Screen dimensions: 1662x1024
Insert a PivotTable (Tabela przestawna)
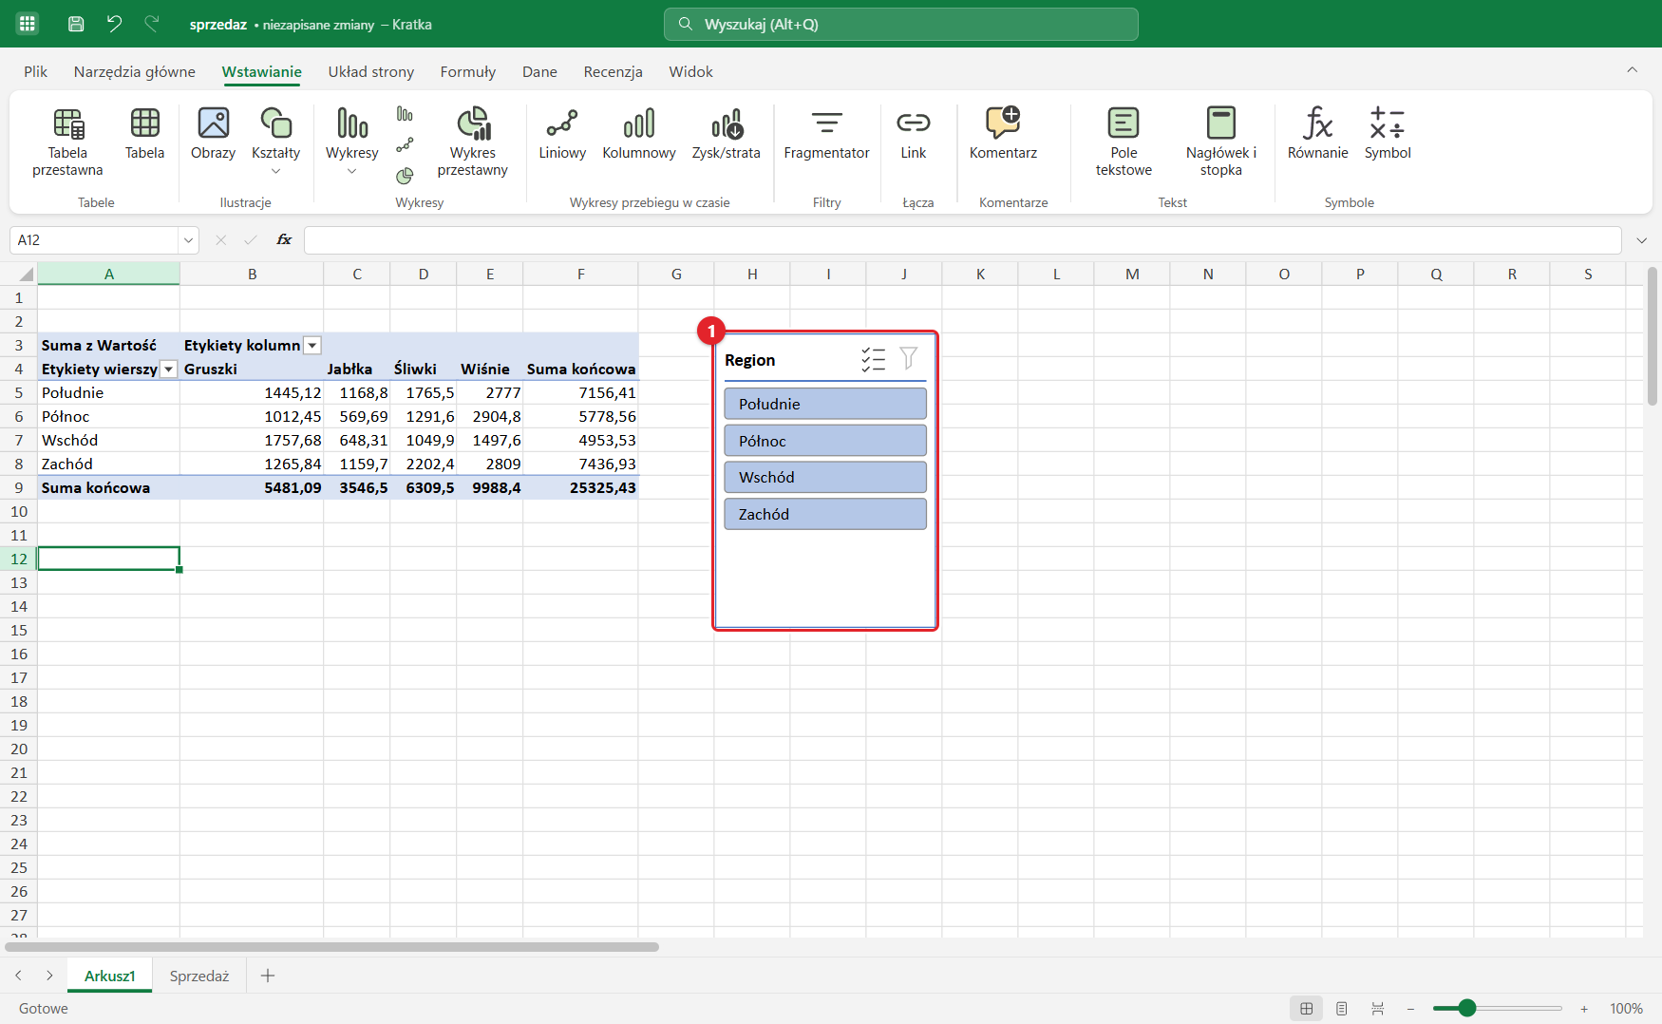tap(67, 142)
